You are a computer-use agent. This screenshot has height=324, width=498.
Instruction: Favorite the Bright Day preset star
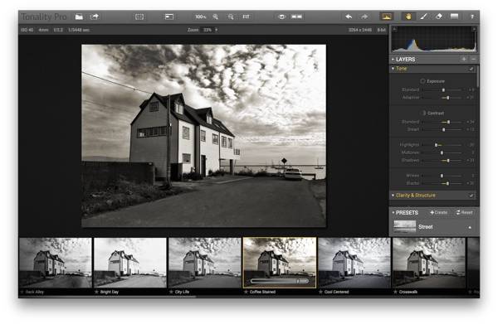[x=96, y=292]
